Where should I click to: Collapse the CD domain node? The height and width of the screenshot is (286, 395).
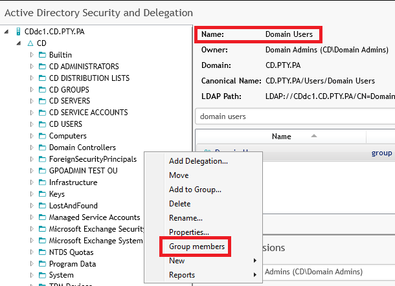tap(19, 43)
